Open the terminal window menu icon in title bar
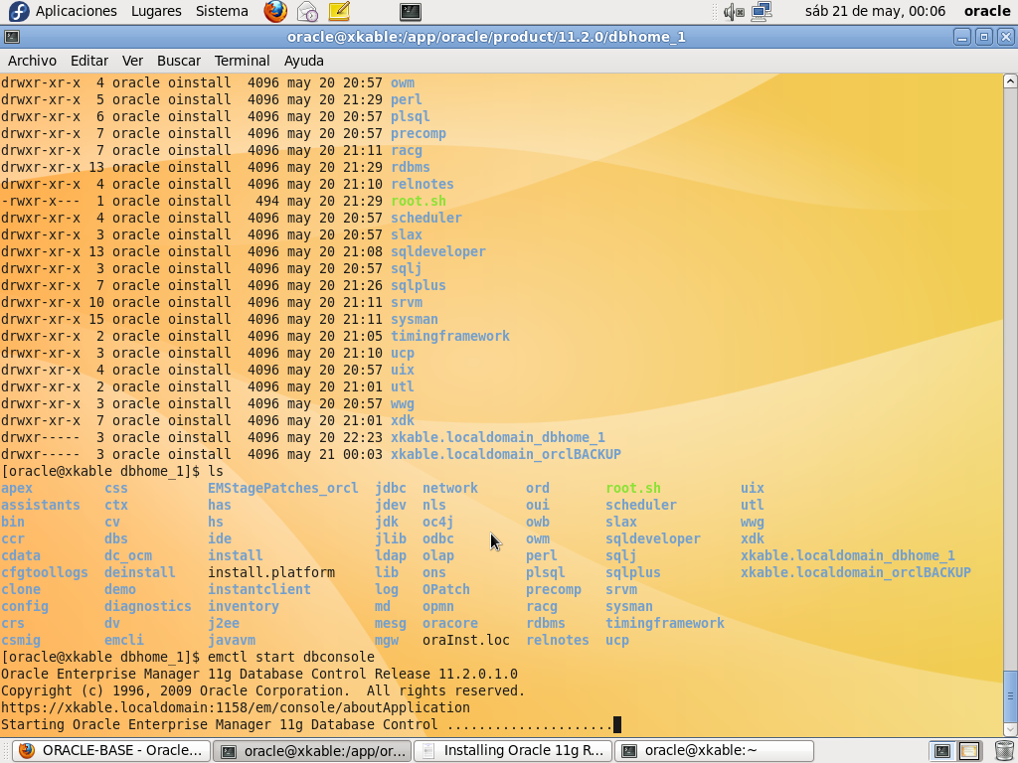The width and height of the screenshot is (1018, 763). [x=12, y=37]
